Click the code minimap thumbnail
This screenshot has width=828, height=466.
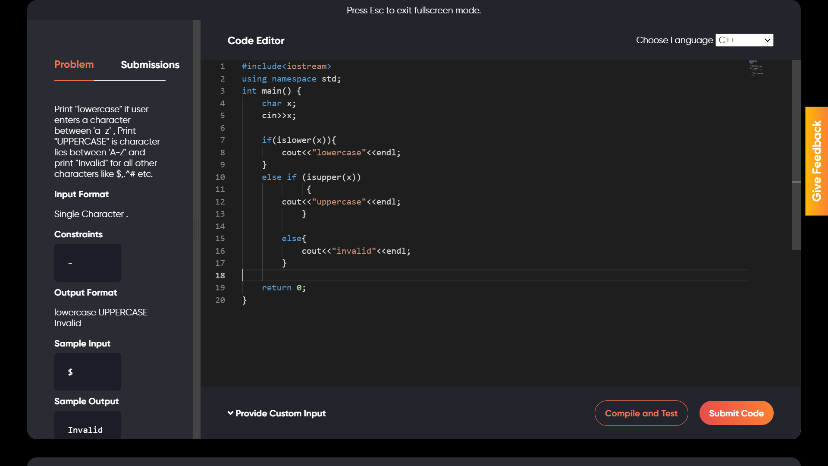coord(756,69)
